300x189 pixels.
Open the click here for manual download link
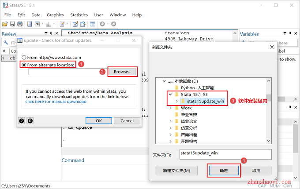point(56,102)
